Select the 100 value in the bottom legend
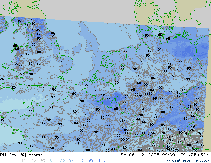The width and height of the screenshot is (211, 163). point(102,160)
